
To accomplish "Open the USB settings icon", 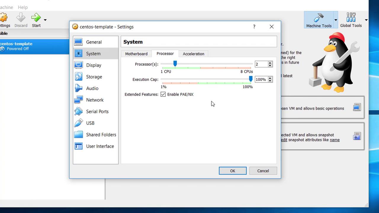I will (78, 123).
